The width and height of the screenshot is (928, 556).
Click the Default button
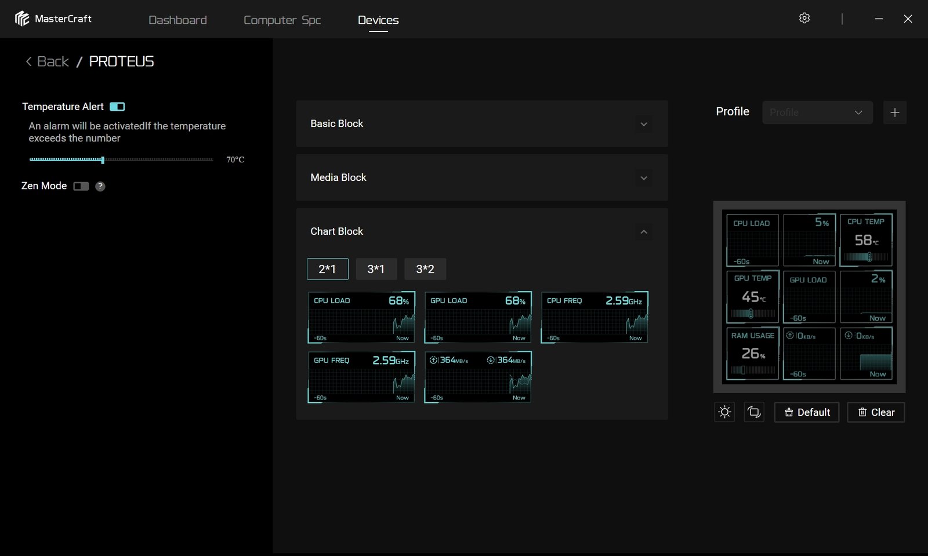pyautogui.click(x=806, y=412)
